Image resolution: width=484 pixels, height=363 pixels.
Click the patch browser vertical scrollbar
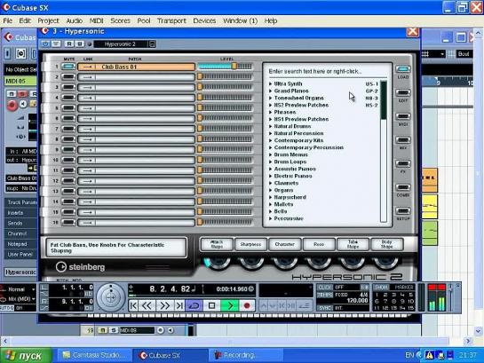[x=384, y=151]
